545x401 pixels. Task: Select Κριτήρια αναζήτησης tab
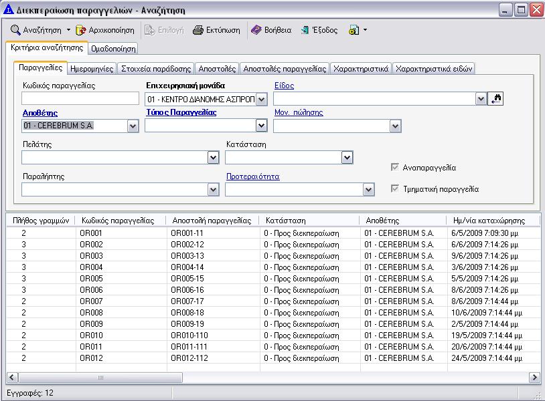pos(47,47)
